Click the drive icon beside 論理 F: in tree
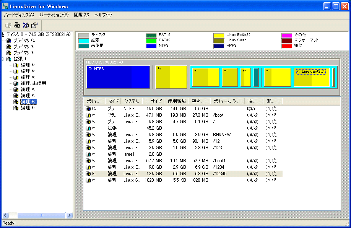 point(16,102)
